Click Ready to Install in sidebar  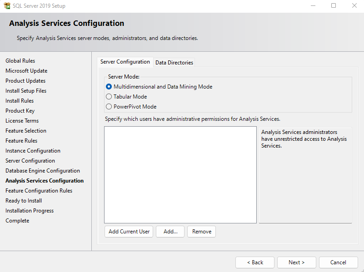pyautogui.click(x=24, y=201)
